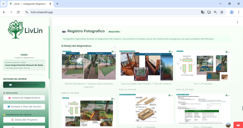Viewport: 243px width, 128px height.
Task: Open the General del espacio photo thumbnail
Action: pyautogui.click(x=89, y=65)
